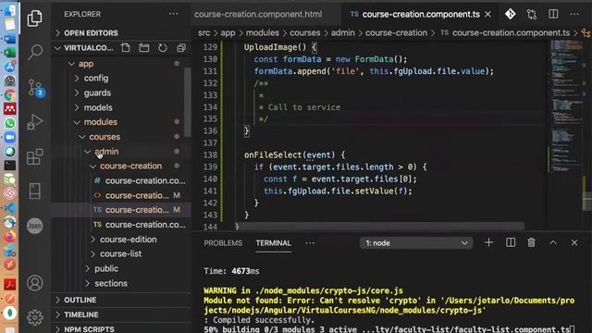
Task: Click New File icon in explorer header
Action: pyautogui.click(x=126, y=48)
